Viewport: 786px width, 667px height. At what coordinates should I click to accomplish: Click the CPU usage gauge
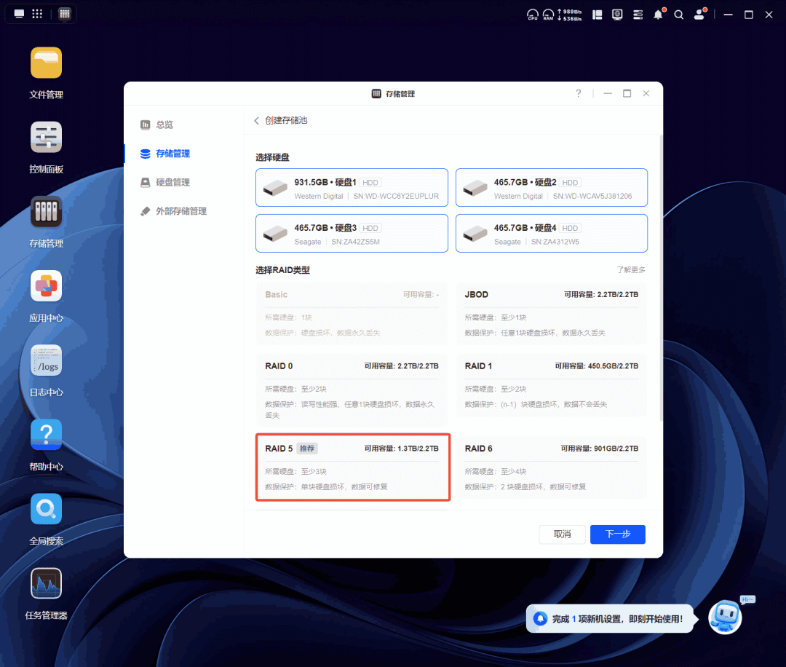click(x=532, y=15)
